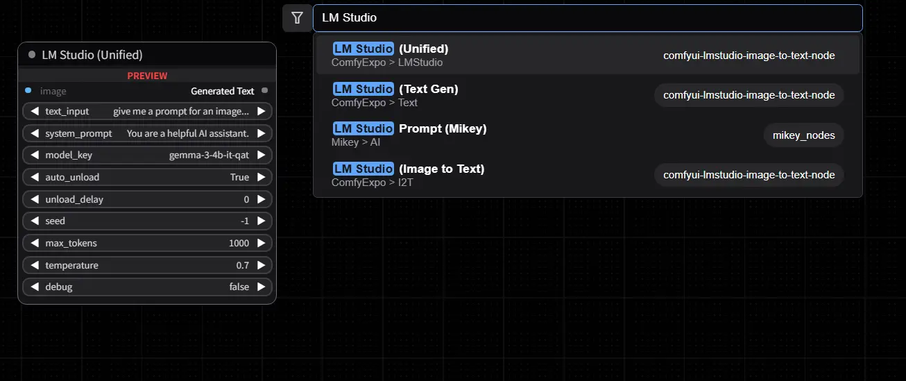The image size is (906, 381).
Task: Select the LM Studio (Unified) search result
Action: click(x=588, y=55)
